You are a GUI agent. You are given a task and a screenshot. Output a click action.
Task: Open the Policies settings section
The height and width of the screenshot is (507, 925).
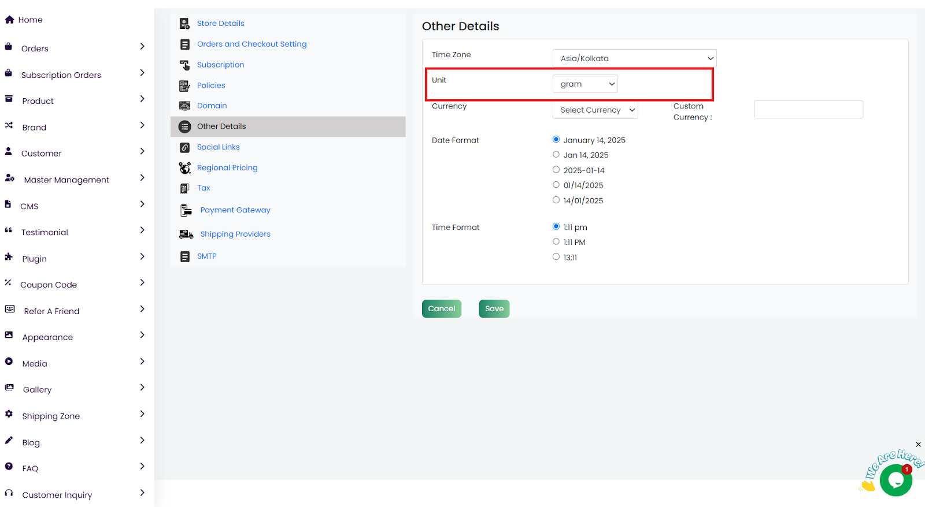point(211,85)
